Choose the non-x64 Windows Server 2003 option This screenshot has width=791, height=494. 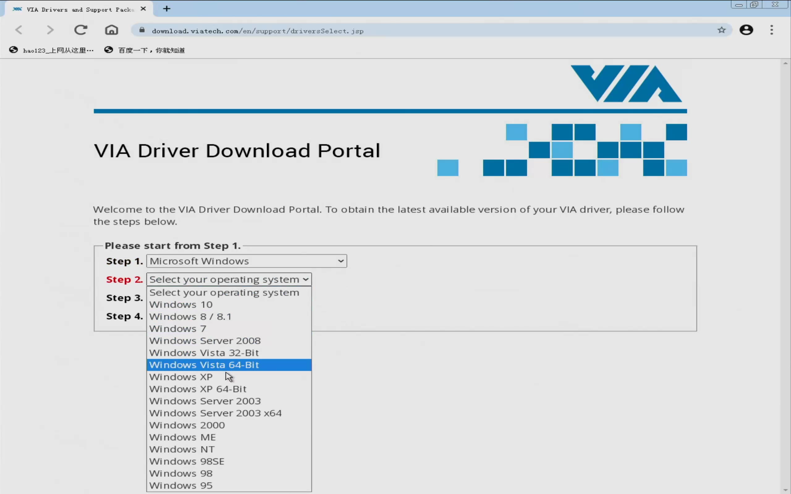pyautogui.click(x=229, y=401)
